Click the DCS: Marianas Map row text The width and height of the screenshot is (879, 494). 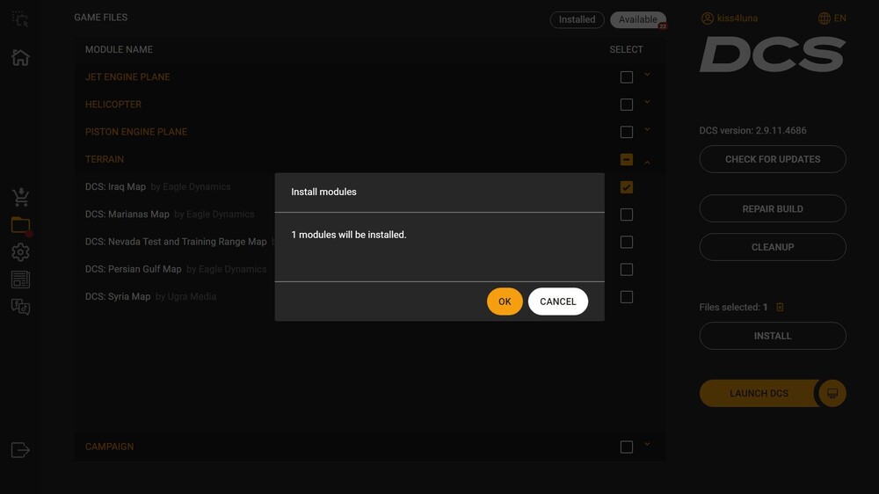pos(127,214)
